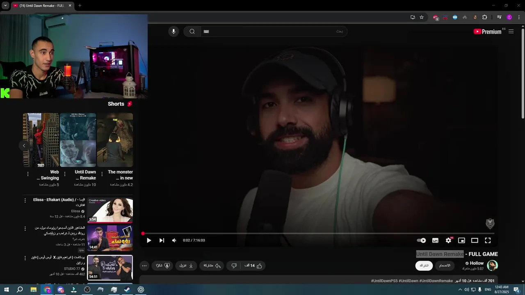Open the Hollow channel avatar
The height and width of the screenshot is (295, 525).
tap(492, 265)
